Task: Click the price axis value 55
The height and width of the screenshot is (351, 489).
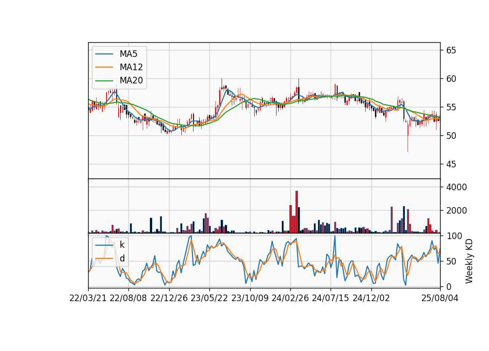Action: click(451, 107)
